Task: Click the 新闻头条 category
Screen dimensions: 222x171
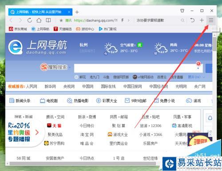Action: click(20, 101)
